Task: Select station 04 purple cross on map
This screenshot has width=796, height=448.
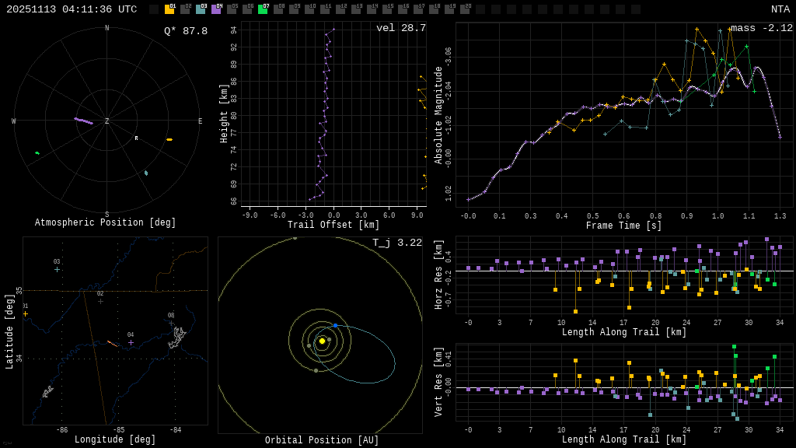Action: click(x=131, y=342)
